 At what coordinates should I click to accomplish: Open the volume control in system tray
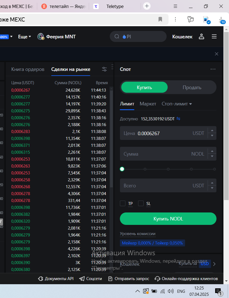click(171, 291)
